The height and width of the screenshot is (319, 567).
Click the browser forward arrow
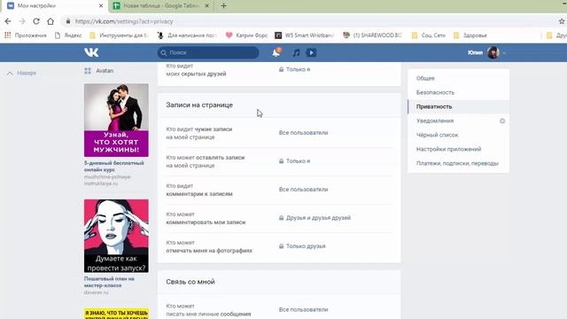point(22,21)
